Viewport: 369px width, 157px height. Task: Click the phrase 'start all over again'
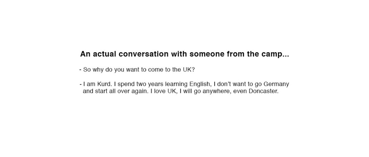pos(122,91)
